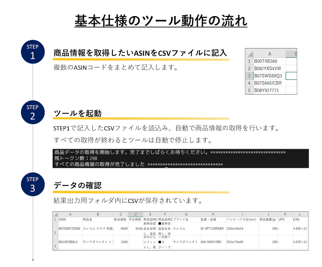Click the 型番・品番 header cell
322x267 pixels.
click(213, 219)
